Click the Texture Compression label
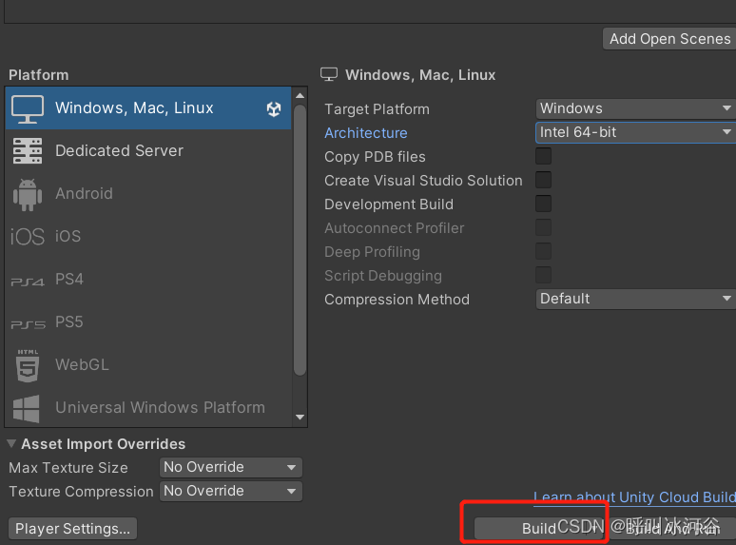Image resolution: width=736 pixels, height=545 pixels. [x=81, y=492]
